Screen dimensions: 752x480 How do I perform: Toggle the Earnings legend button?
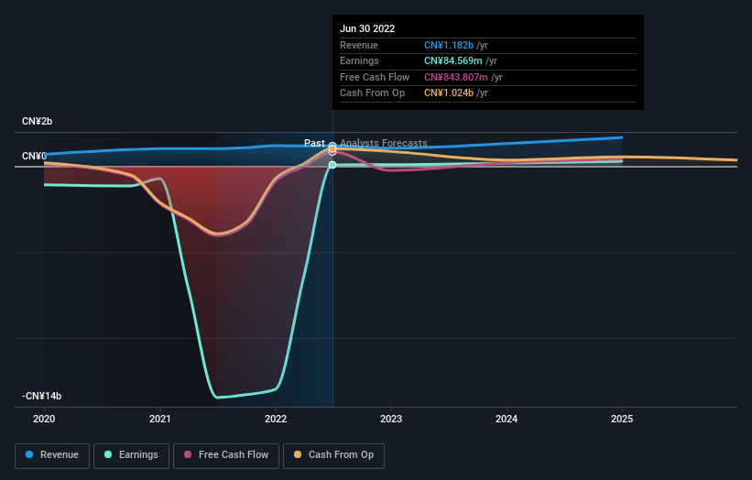(x=131, y=455)
